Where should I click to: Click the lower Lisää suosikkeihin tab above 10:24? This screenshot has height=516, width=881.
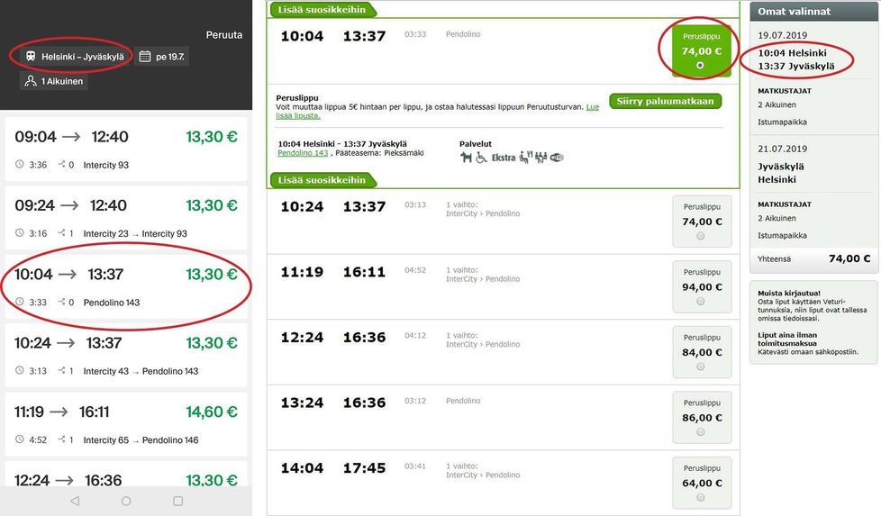322,180
